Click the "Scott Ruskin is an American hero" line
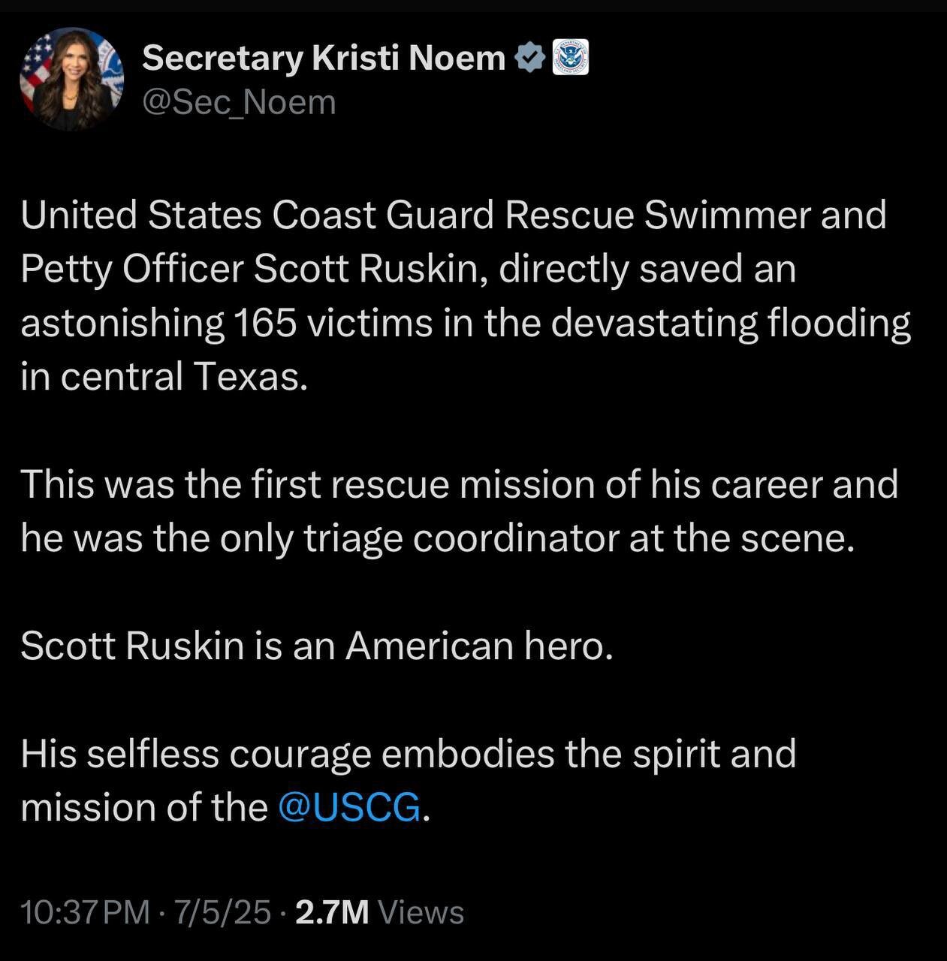Image resolution: width=947 pixels, height=961 pixels. click(x=317, y=646)
